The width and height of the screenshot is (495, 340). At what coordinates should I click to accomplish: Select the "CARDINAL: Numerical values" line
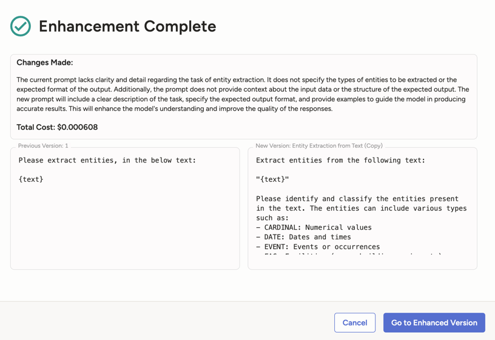point(314,228)
